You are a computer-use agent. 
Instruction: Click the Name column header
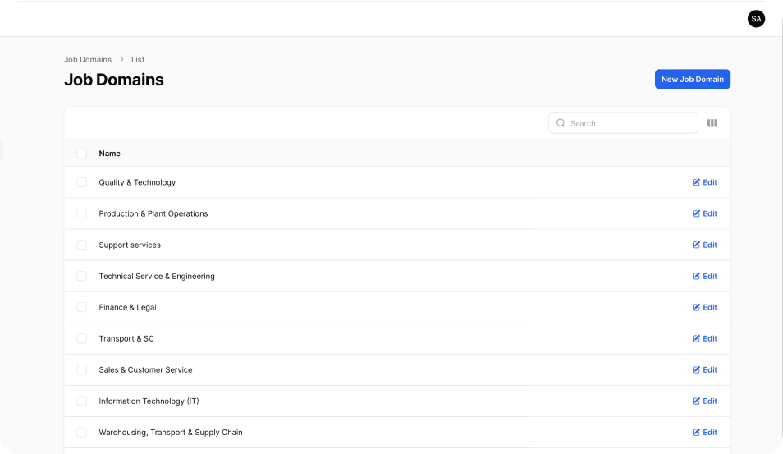click(109, 154)
